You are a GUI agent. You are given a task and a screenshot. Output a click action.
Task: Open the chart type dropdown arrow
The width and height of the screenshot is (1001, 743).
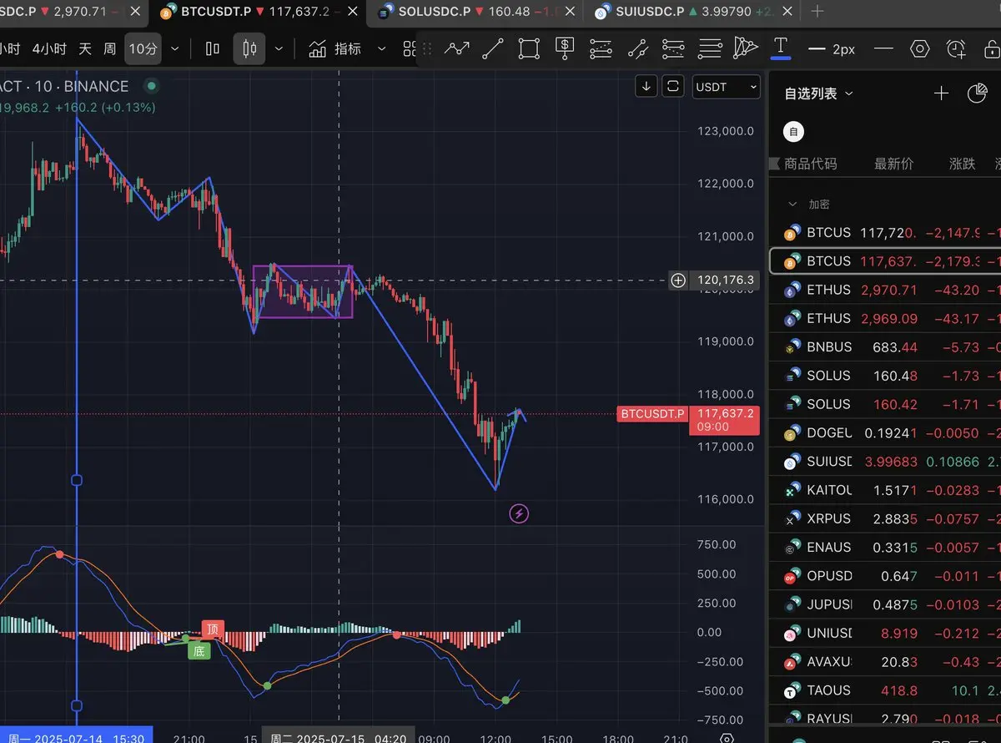(279, 49)
